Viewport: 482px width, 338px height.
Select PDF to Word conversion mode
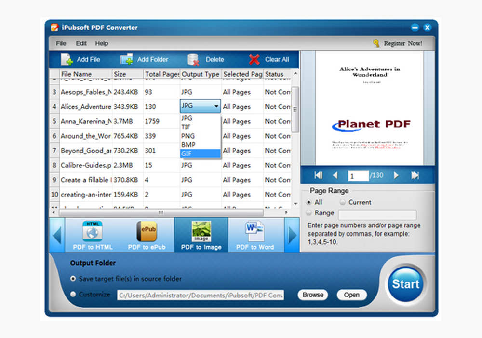(255, 235)
